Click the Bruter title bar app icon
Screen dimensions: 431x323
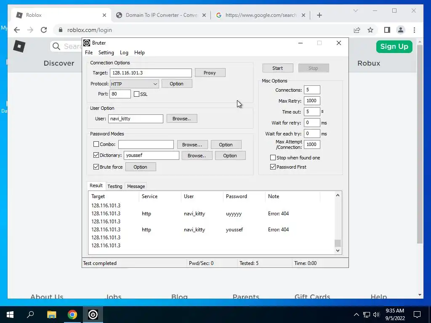[x=87, y=43]
